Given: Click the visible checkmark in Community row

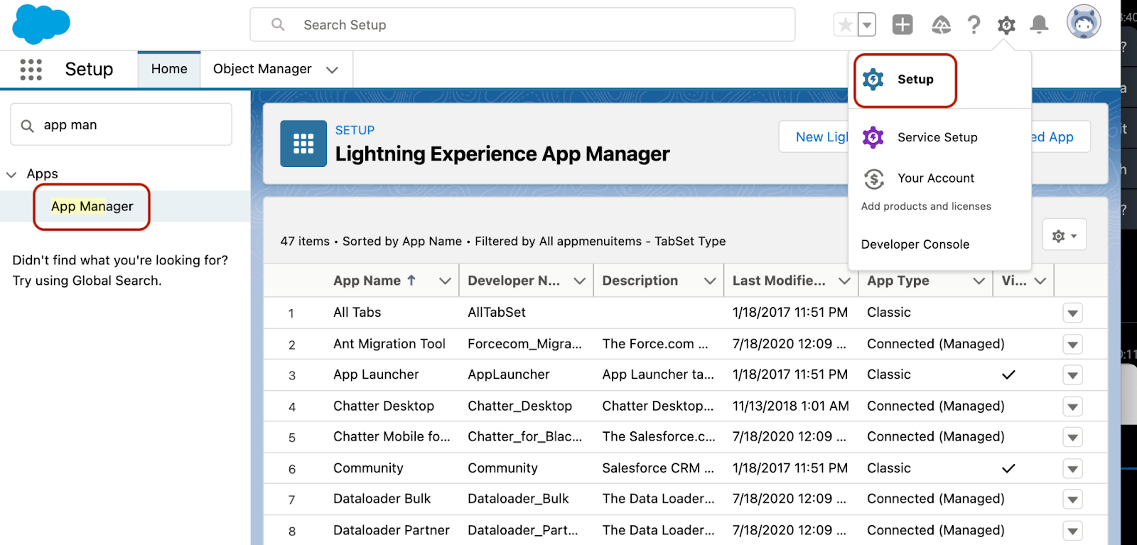Looking at the screenshot, I should point(1008,468).
